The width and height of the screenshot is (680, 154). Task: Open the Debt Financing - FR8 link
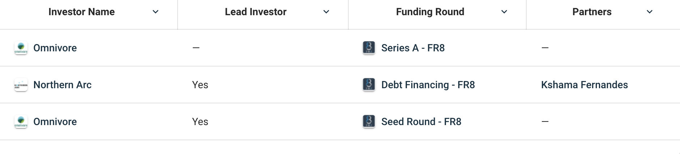coord(428,85)
